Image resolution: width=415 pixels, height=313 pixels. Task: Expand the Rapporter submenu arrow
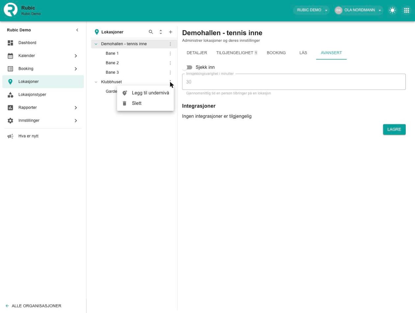(76, 108)
